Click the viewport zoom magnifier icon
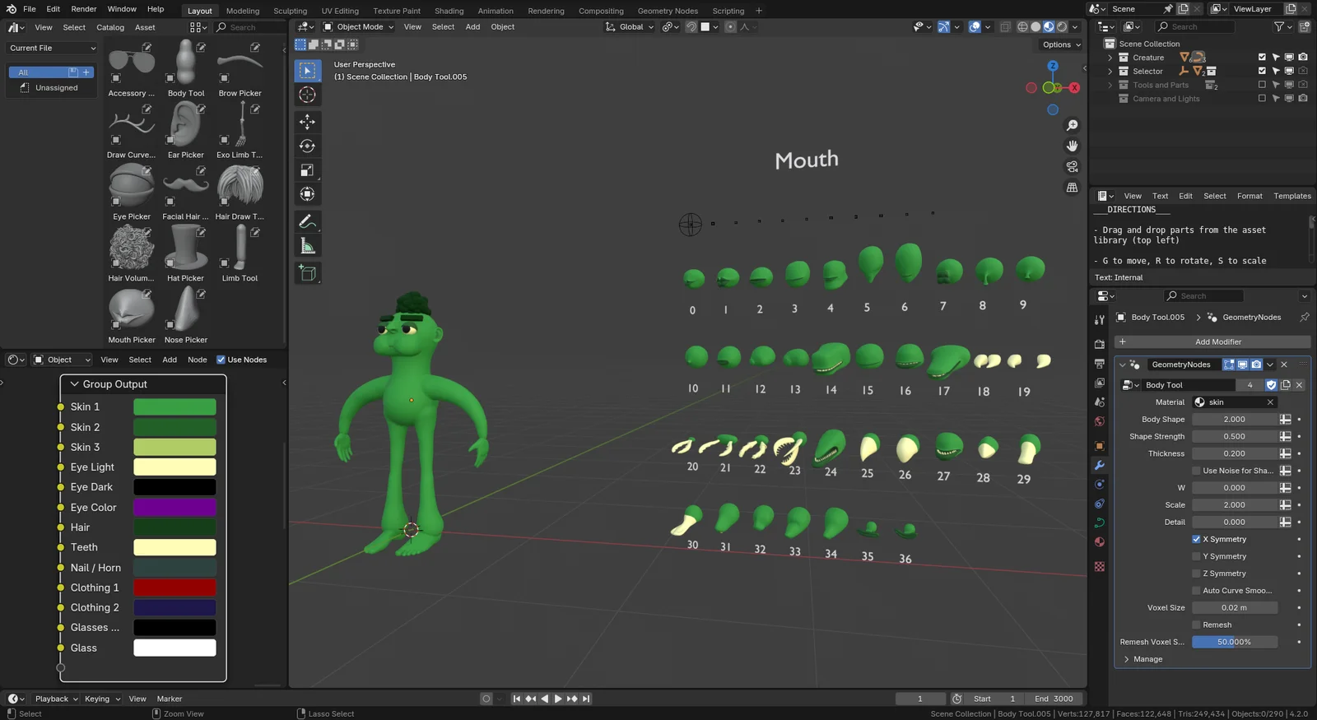This screenshot has height=720, width=1317. pos(1072,125)
